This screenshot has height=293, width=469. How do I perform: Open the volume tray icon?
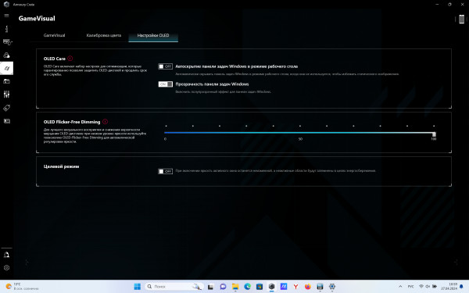pyautogui.click(x=428, y=287)
